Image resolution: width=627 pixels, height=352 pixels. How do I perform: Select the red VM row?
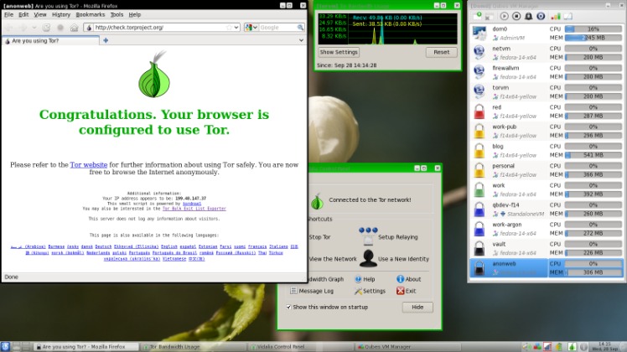547,111
